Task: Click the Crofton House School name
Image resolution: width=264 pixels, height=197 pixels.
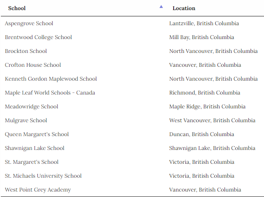Action: pyautogui.click(x=33, y=65)
